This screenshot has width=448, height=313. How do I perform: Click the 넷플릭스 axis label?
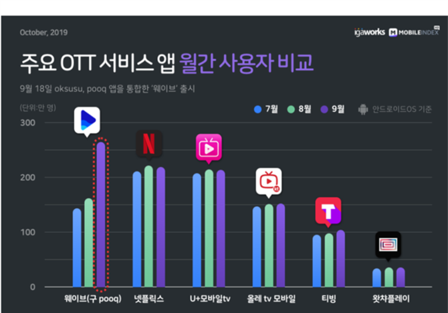[149, 299]
